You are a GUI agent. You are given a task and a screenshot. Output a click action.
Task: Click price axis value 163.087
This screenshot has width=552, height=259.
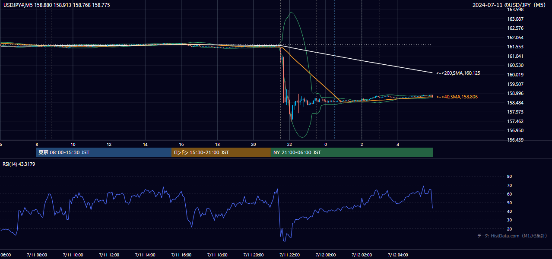coord(515,19)
